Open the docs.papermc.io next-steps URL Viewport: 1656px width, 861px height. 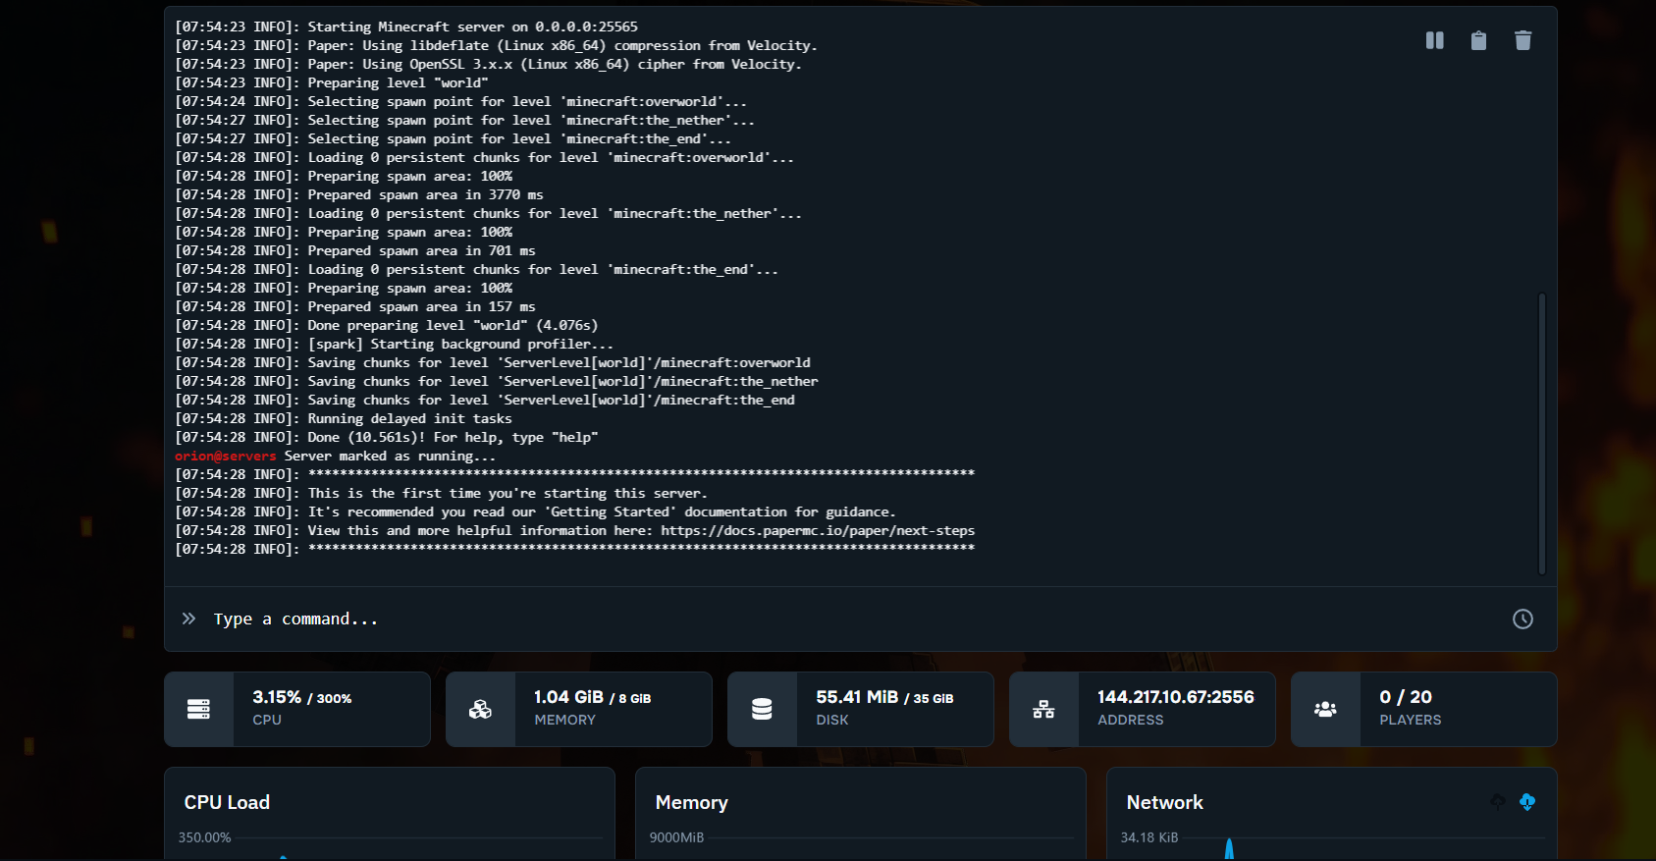coord(818,531)
